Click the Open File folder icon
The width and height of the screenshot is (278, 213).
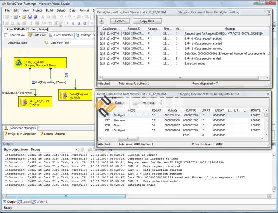coord(24,17)
